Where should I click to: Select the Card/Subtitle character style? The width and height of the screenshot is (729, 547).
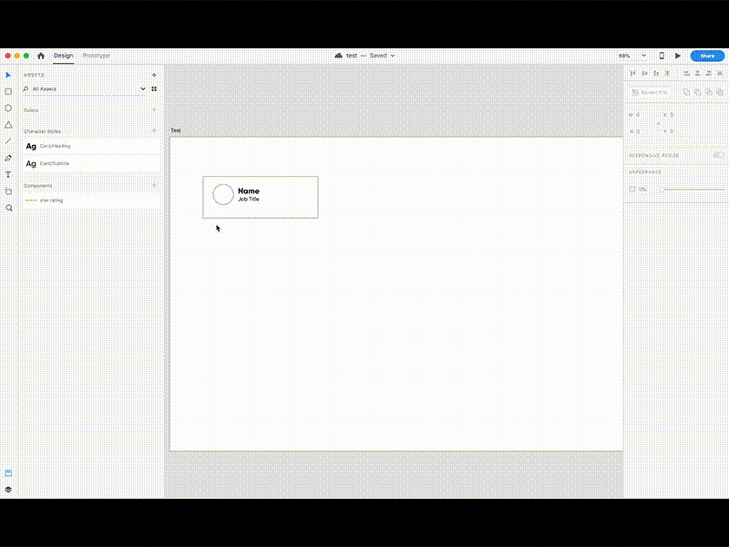[90, 164]
